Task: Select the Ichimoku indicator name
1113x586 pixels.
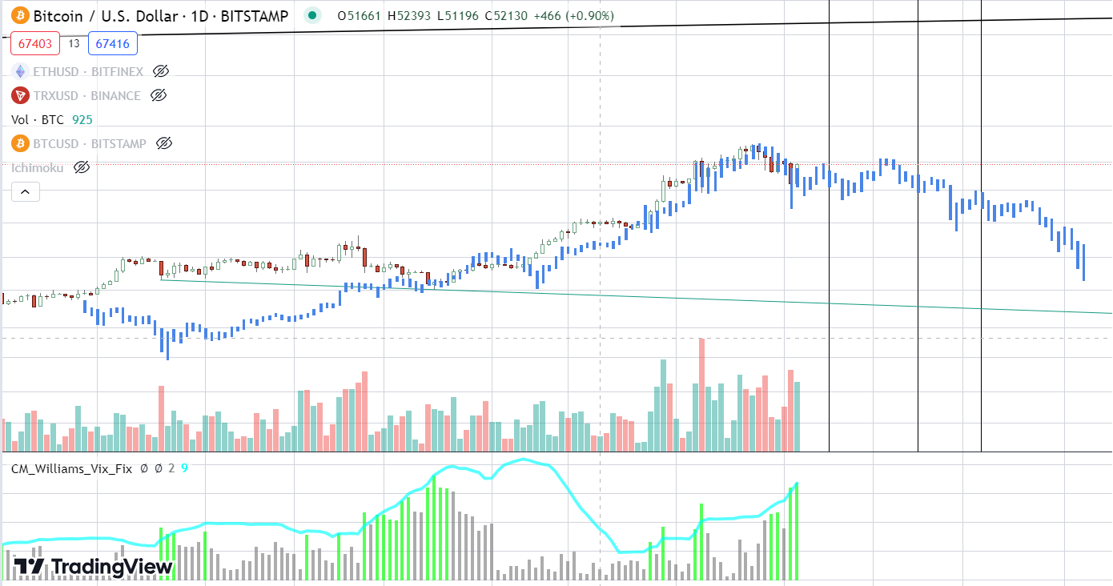Action: [37, 167]
